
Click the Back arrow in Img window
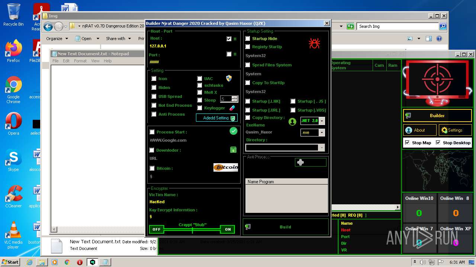pyautogui.click(x=48, y=26)
